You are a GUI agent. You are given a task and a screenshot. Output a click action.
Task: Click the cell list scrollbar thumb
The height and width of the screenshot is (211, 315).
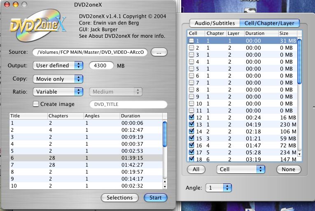pos(299,62)
